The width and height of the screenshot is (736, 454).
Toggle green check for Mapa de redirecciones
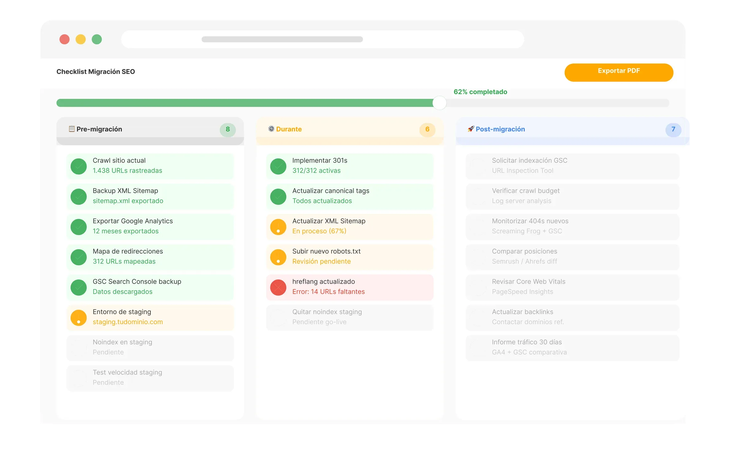[x=79, y=257]
